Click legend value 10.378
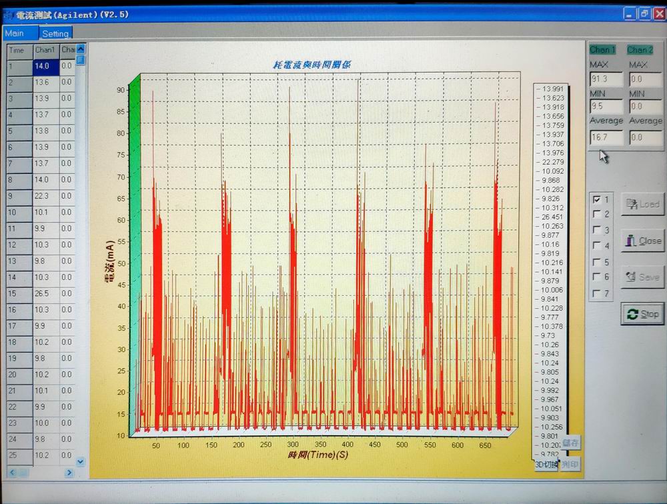667x504 pixels. tap(552, 326)
